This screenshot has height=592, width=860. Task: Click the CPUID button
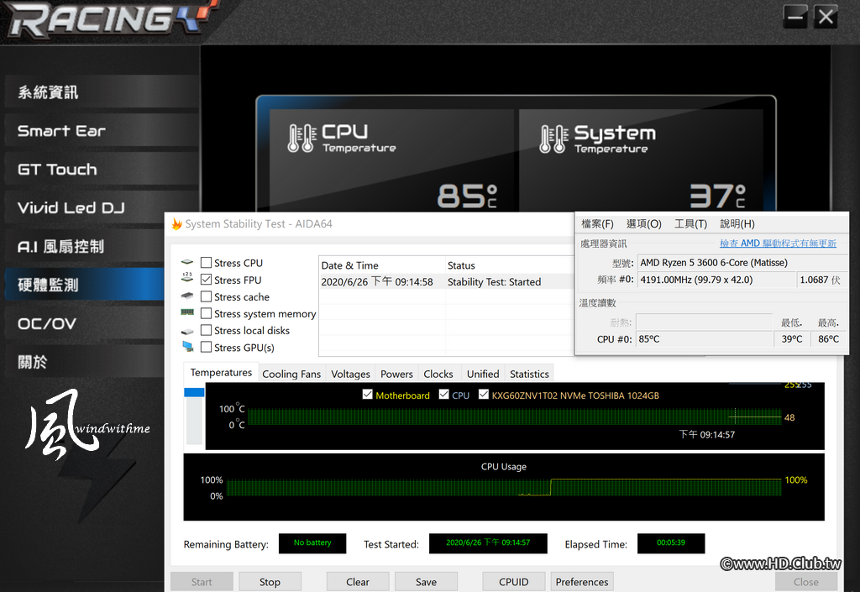tap(514, 582)
